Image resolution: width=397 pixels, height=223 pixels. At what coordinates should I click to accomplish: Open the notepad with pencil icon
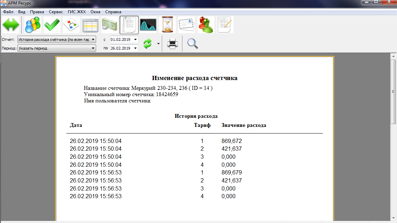pyautogui.click(x=225, y=25)
